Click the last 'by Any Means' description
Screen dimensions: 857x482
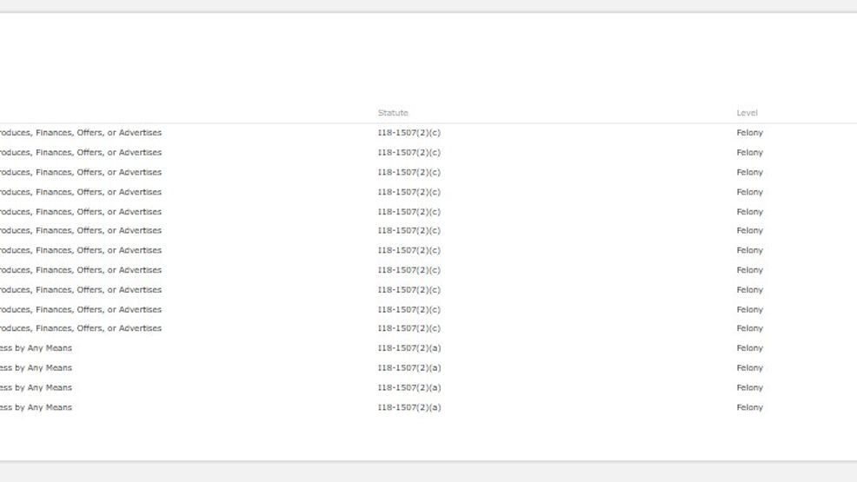click(43, 407)
